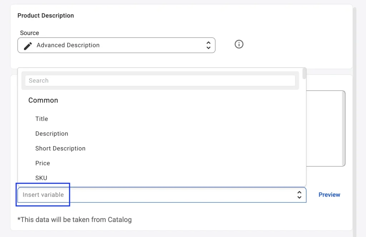Choose SKU as the inserted variable
Viewport: 366px width, 237px height.
(41, 178)
